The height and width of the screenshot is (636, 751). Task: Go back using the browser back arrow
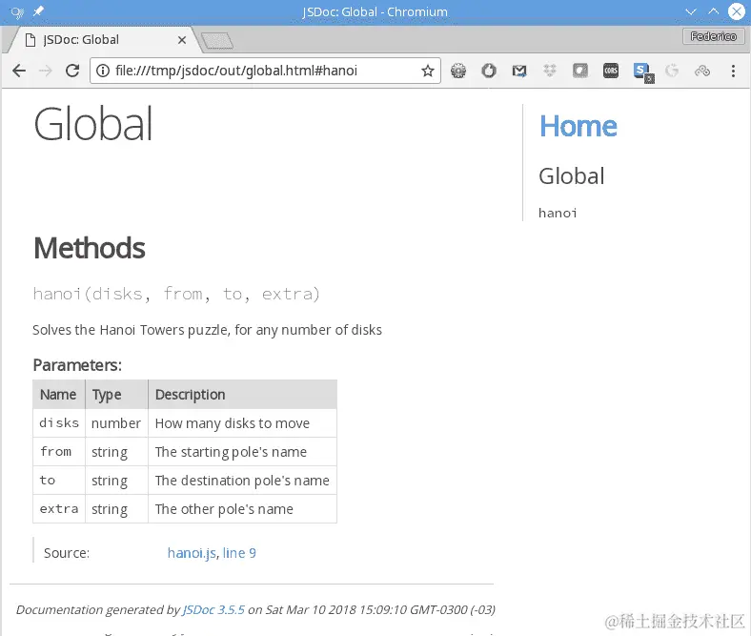click(x=19, y=71)
